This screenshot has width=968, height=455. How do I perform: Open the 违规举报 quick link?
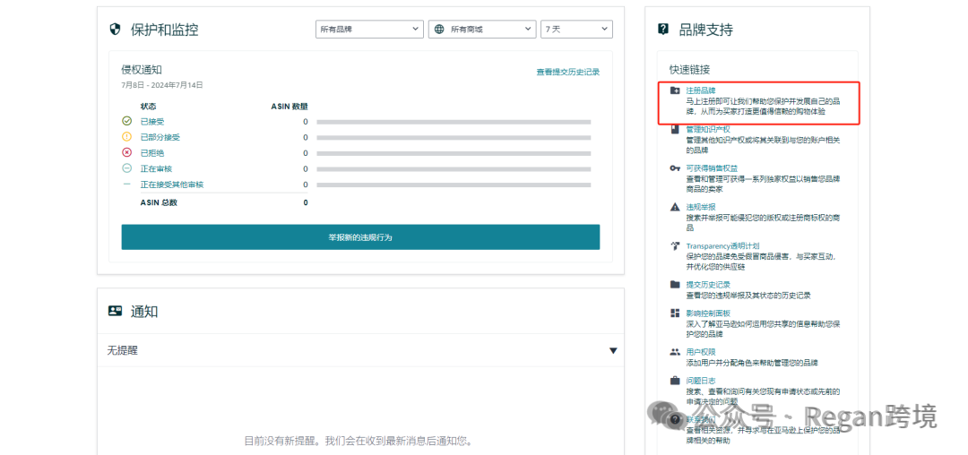pos(701,207)
